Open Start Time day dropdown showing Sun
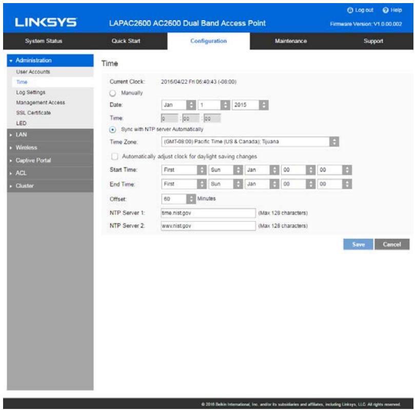Viewport: 415px width, 410px height. (226, 170)
